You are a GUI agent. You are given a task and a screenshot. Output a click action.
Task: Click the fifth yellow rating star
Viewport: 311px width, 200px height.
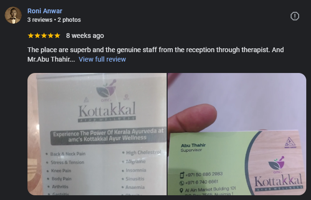click(57, 36)
